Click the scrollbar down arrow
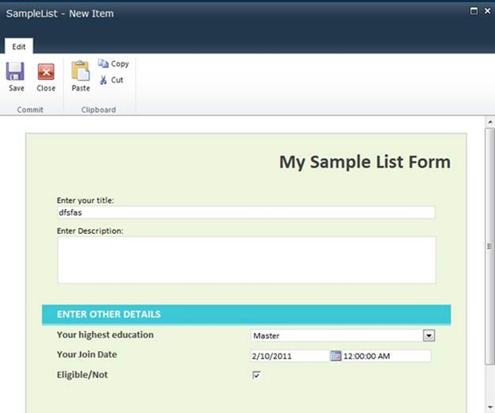Viewport: 495px width, 413px height. [490, 407]
